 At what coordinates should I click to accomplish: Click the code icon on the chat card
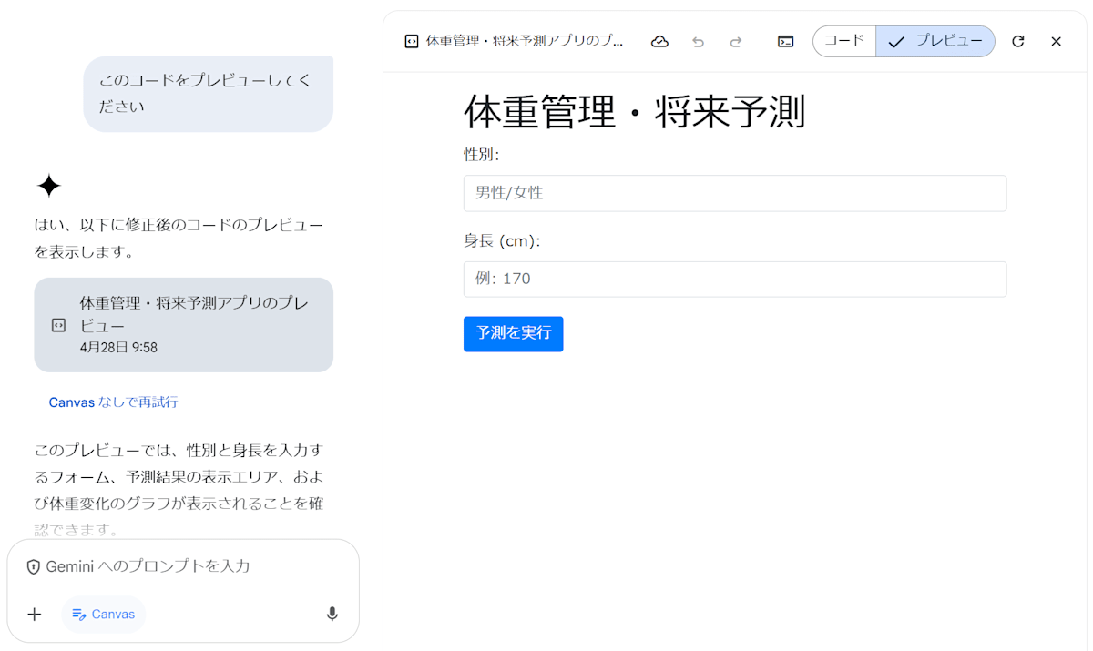pos(58,325)
